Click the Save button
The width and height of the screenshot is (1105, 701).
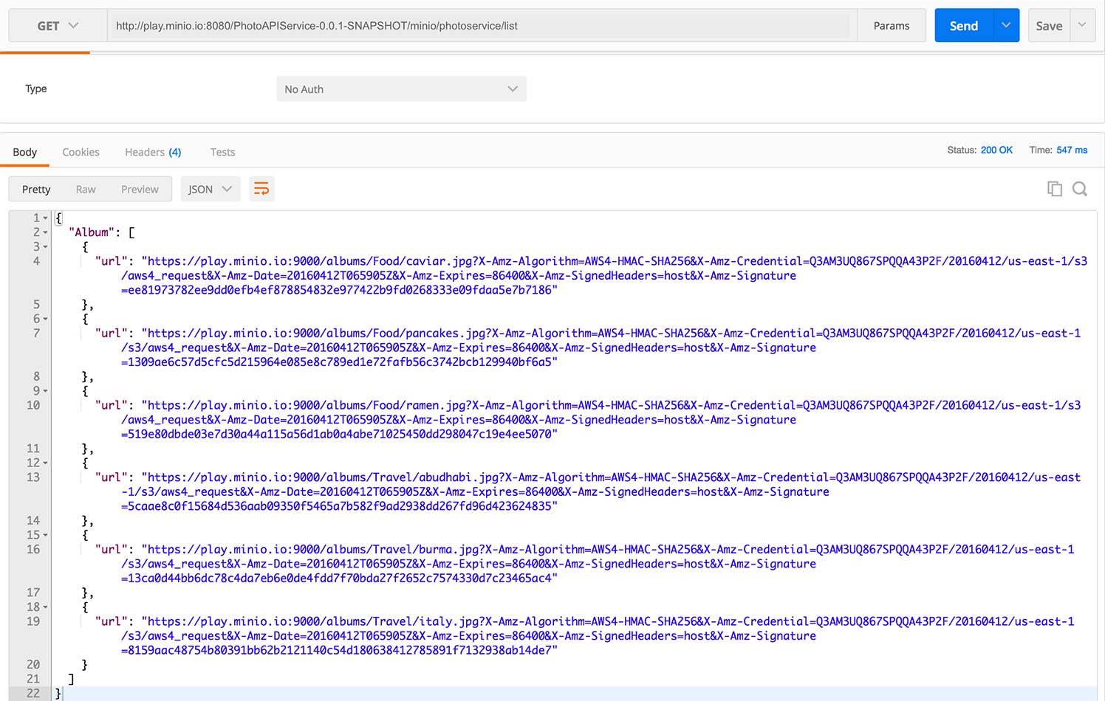coord(1048,26)
